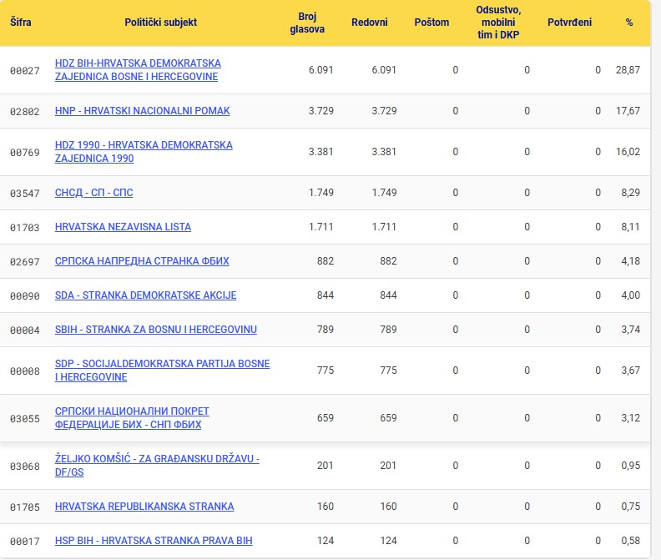Image resolution: width=661 pixels, height=560 pixels.
Task: Click SDP - SOCIJALDEMOKRATSKA PARTIJA BOSNE link
Action: click(x=162, y=371)
